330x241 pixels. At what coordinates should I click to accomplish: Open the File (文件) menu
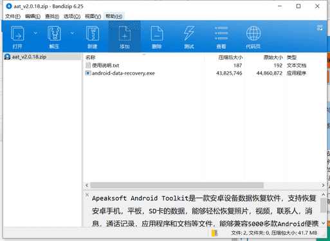13,16
